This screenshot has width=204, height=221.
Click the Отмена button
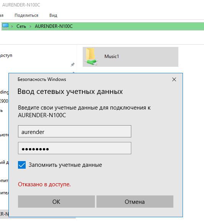click(135, 202)
